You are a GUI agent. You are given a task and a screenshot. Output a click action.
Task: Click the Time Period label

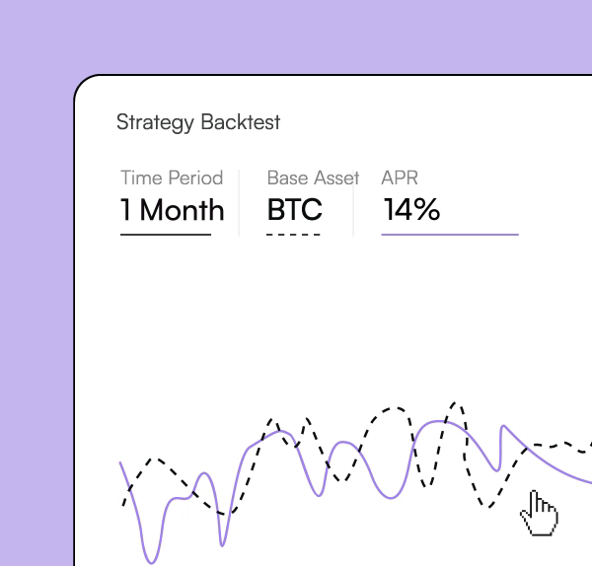click(x=172, y=178)
